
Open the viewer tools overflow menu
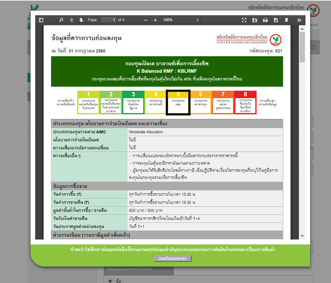coord(299,20)
